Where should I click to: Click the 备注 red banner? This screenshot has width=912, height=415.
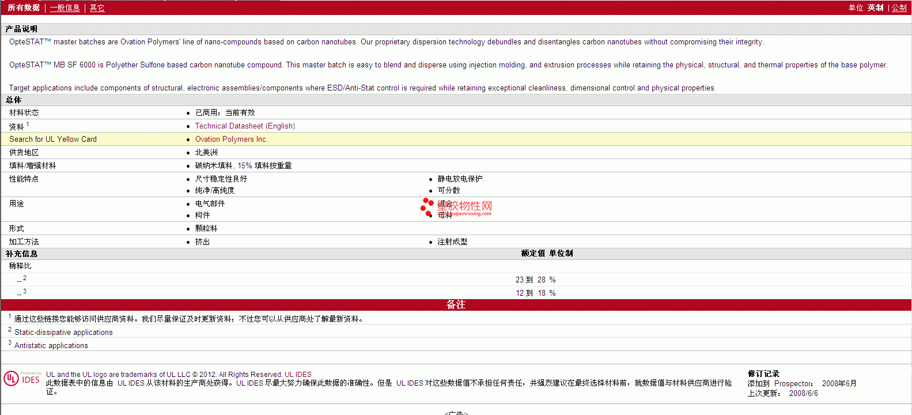tap(456, 304)
